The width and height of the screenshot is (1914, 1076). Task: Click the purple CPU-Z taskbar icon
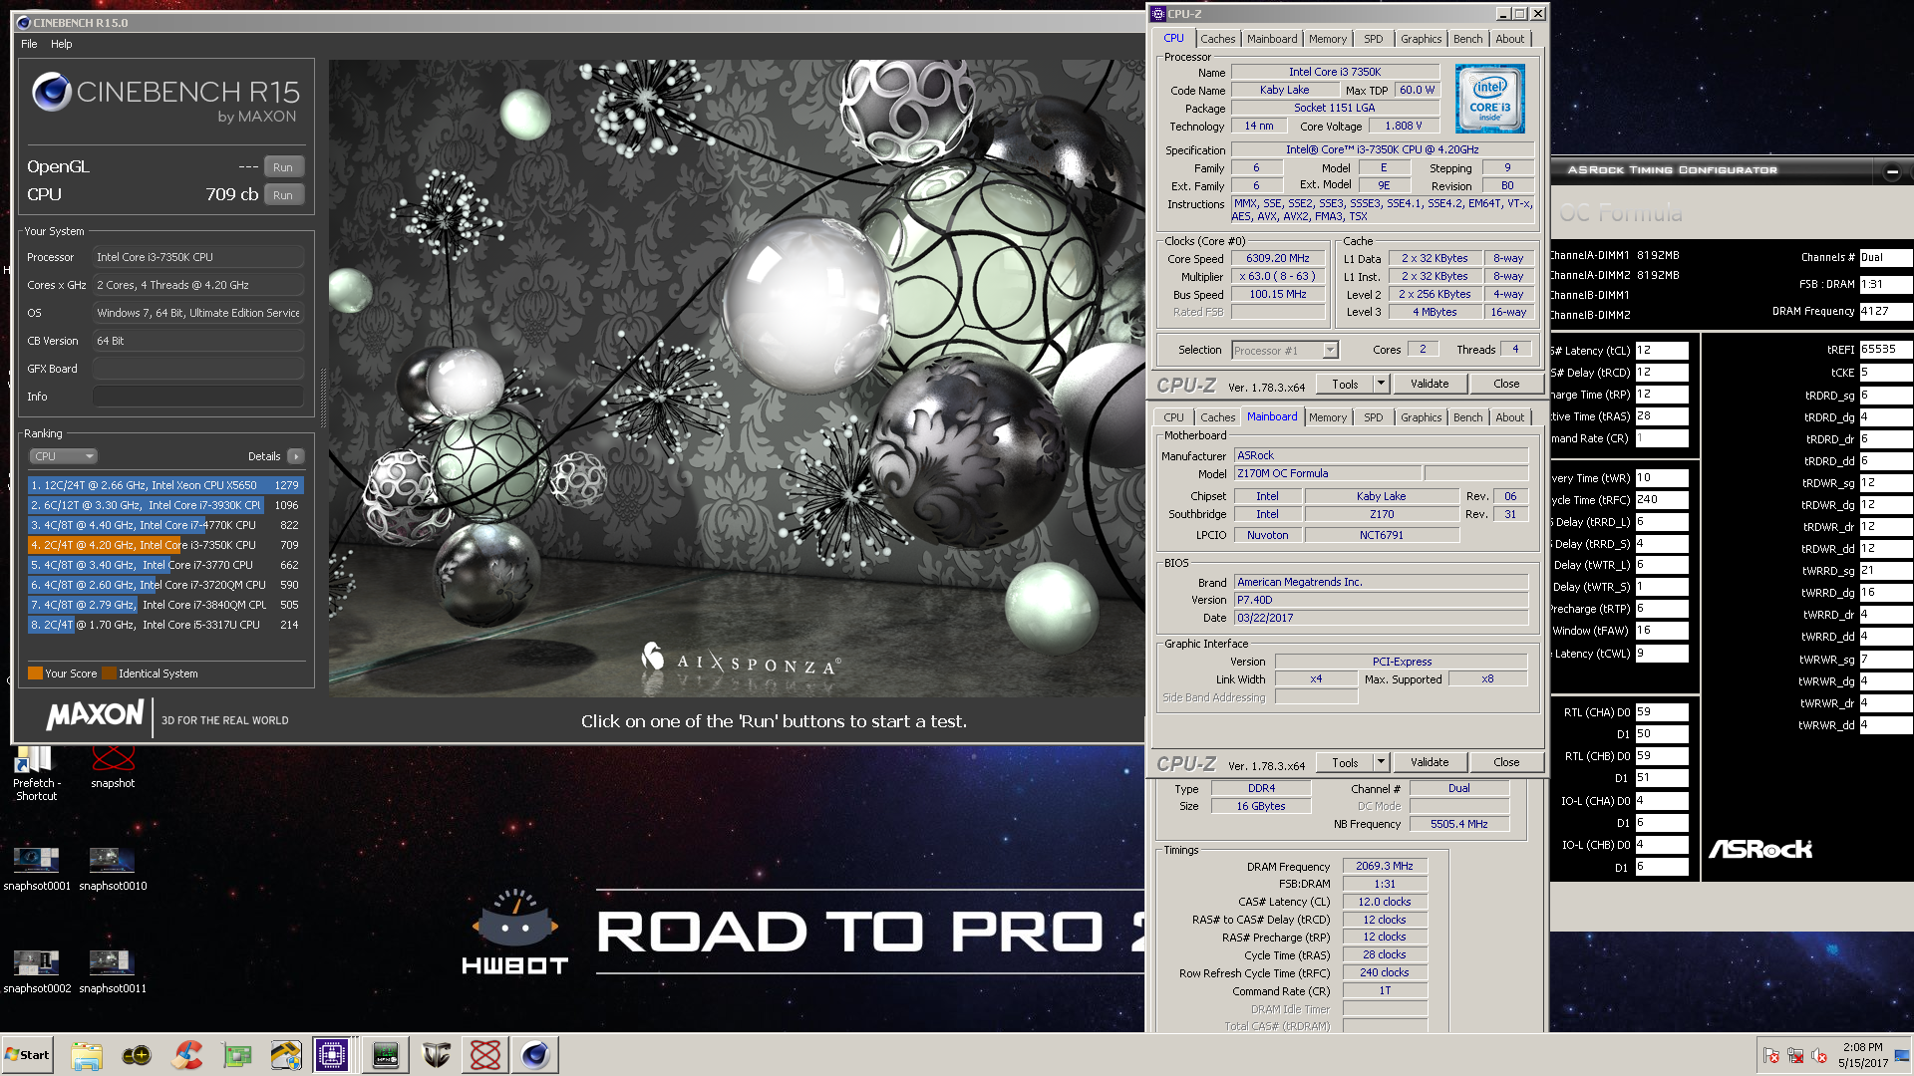(x=332, y=1055)
